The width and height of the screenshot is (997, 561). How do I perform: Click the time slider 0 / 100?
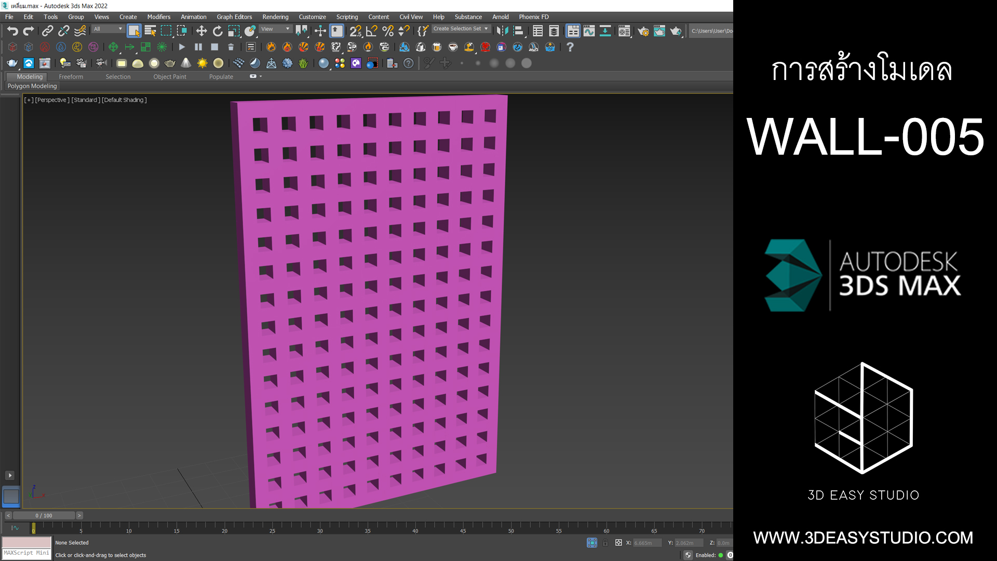(x=44, y=515)
